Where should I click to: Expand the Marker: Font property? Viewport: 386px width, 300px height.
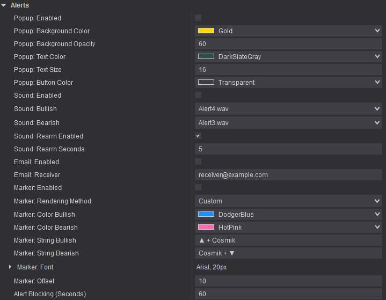click(10, 267)
